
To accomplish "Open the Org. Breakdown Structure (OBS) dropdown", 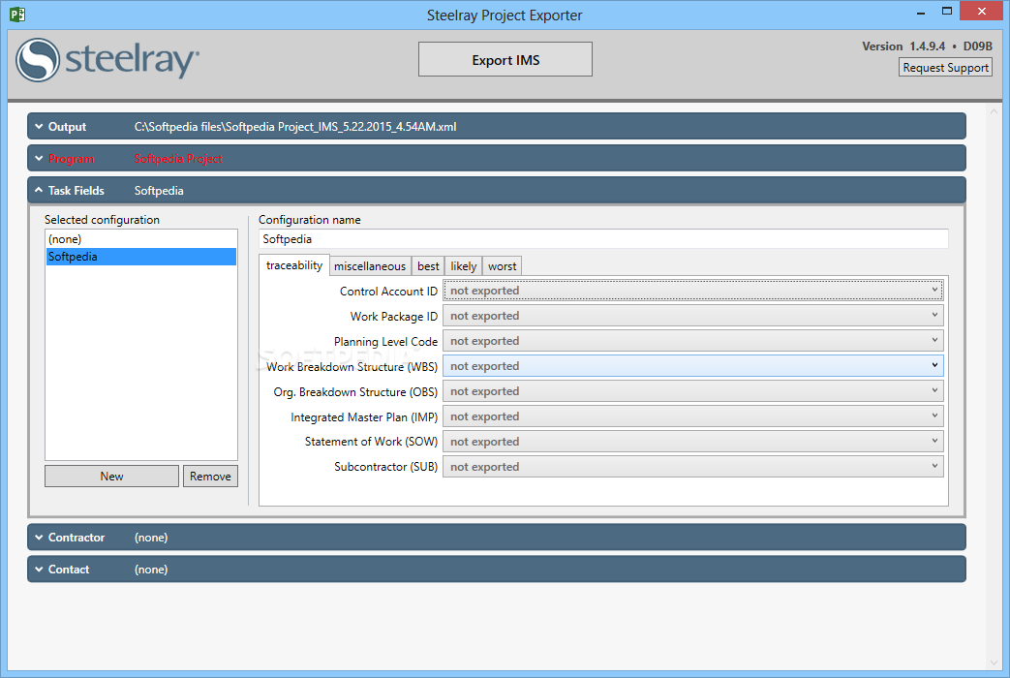I will (x=693, y=391).
